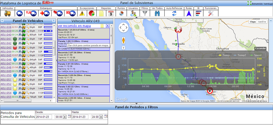
Task: Collapse the top toolbar panel arrow
Action: click(136, 17)
